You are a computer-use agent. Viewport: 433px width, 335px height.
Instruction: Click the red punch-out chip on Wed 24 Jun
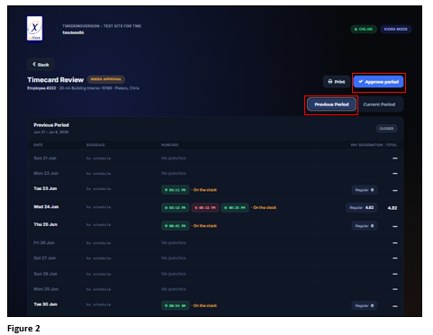click(205, 208)
